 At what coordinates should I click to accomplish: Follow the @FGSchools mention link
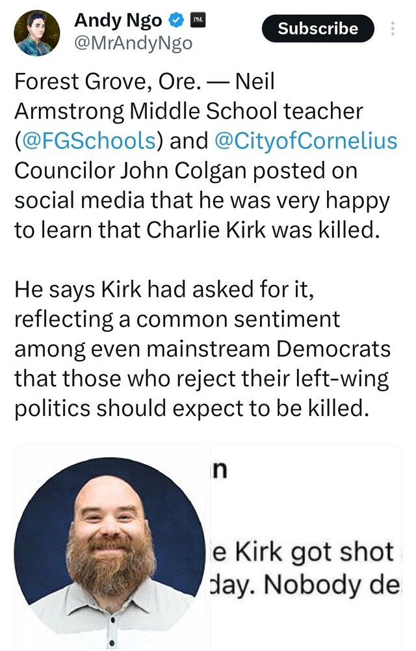click(x=89, y=140)
